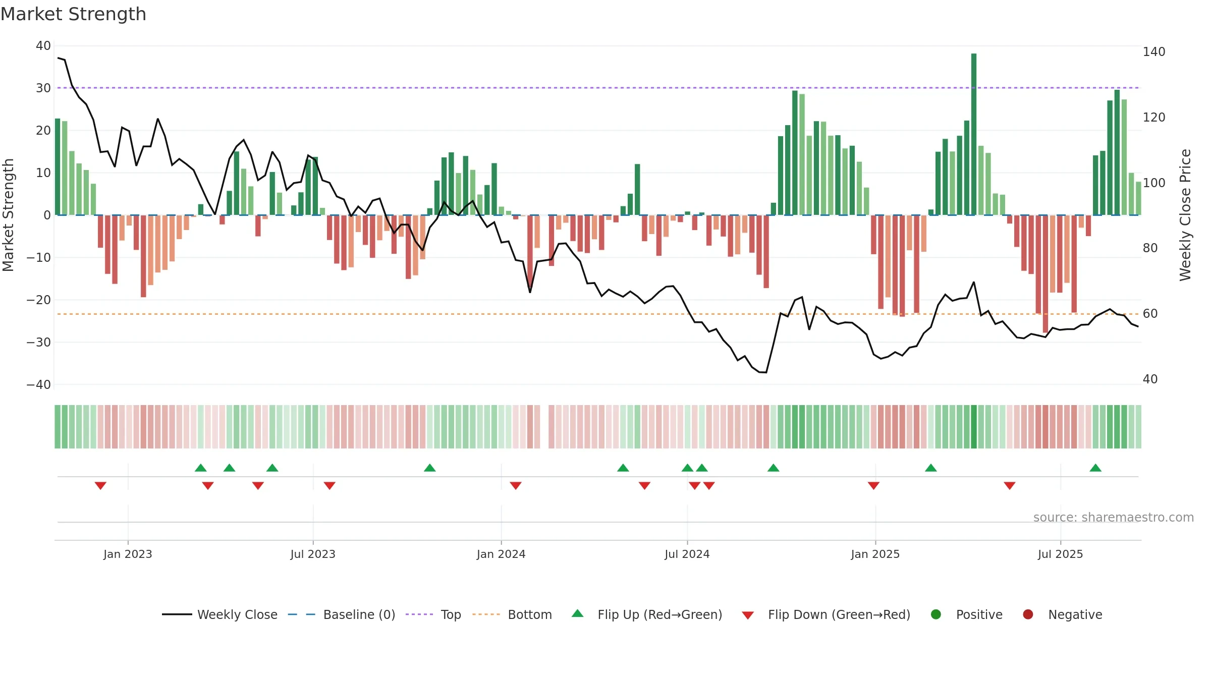This screenshot has width=1211, height=681.
Task: Select the Negative legend entry
Action: (1062, 614)
